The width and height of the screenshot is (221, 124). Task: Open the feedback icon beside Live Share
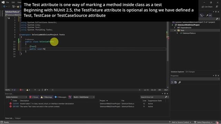[217, 7]
